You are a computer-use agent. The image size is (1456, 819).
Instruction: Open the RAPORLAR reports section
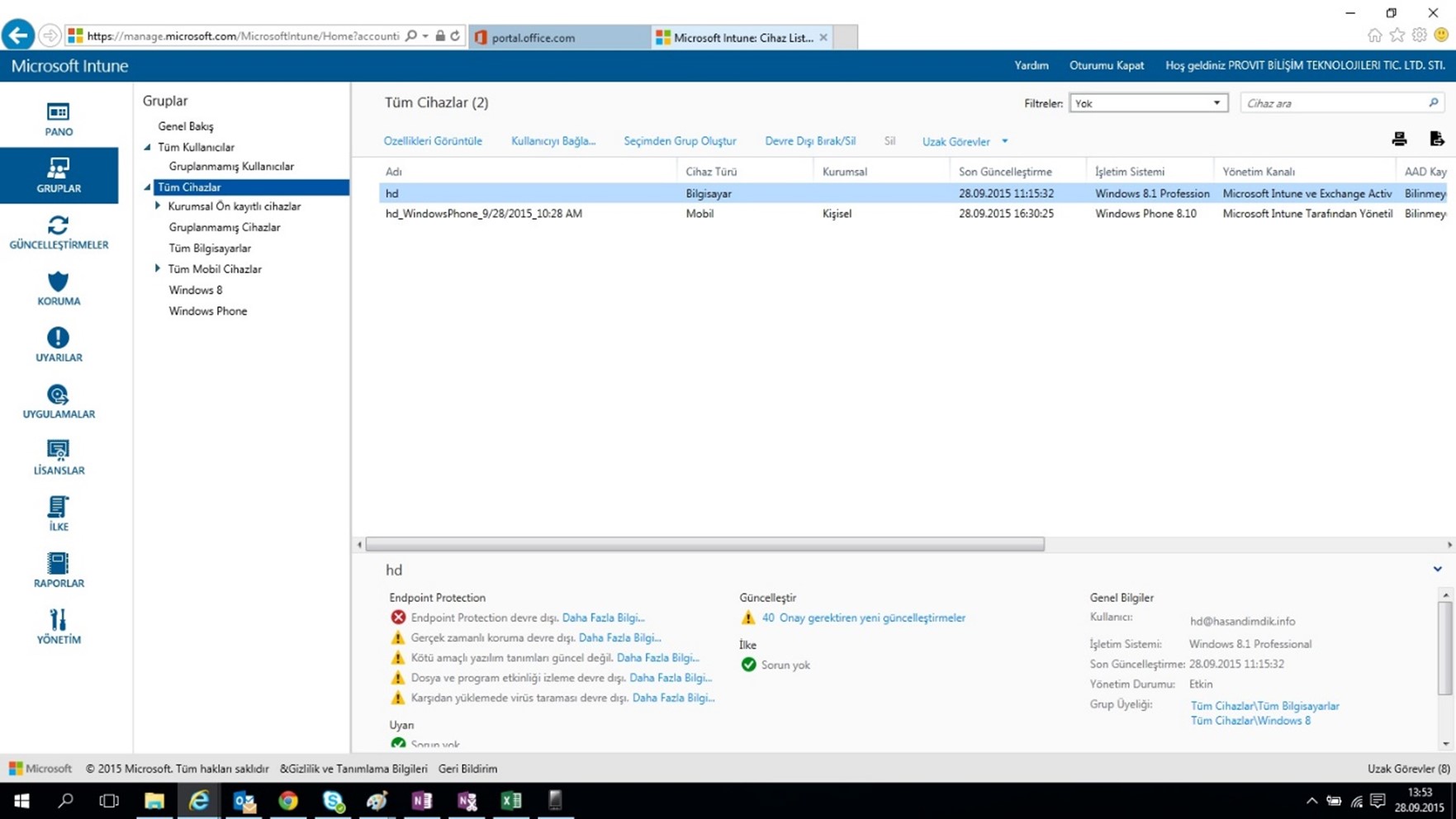coord(58,570)
